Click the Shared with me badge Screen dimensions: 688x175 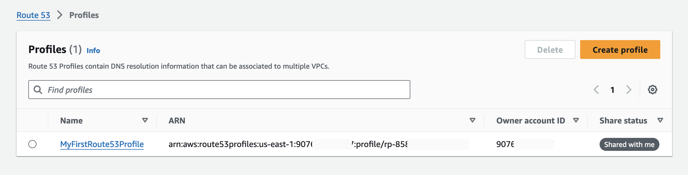point(629,144)
